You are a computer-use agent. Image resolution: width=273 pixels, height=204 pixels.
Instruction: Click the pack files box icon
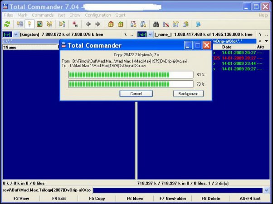click(x=111, y=24)
